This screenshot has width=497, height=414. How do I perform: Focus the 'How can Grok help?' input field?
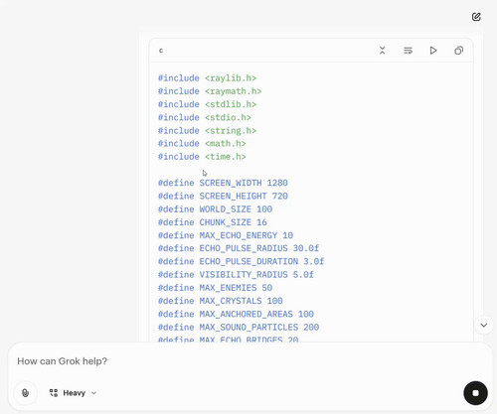click(x=232, y=361)
